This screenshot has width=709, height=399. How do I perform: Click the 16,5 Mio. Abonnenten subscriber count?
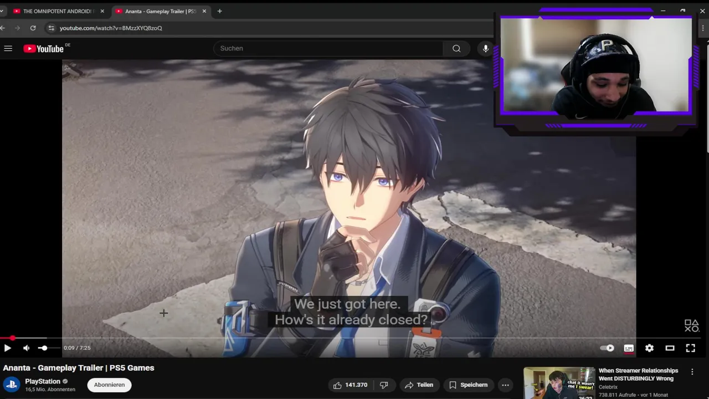50,390
